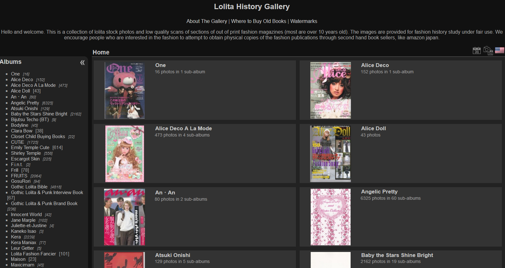Select Juliette-et-Justine in the sidebar
The image size is (505, 268).
coord(29,226)
